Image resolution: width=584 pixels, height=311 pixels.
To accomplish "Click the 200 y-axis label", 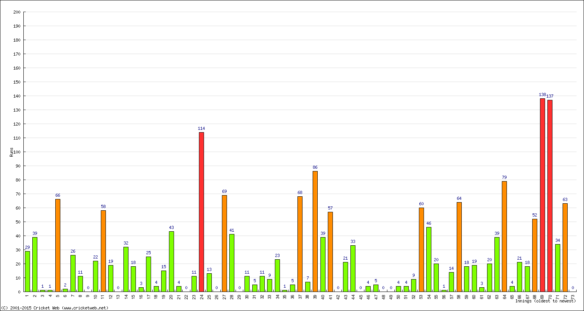I will (x=17, y=12).
